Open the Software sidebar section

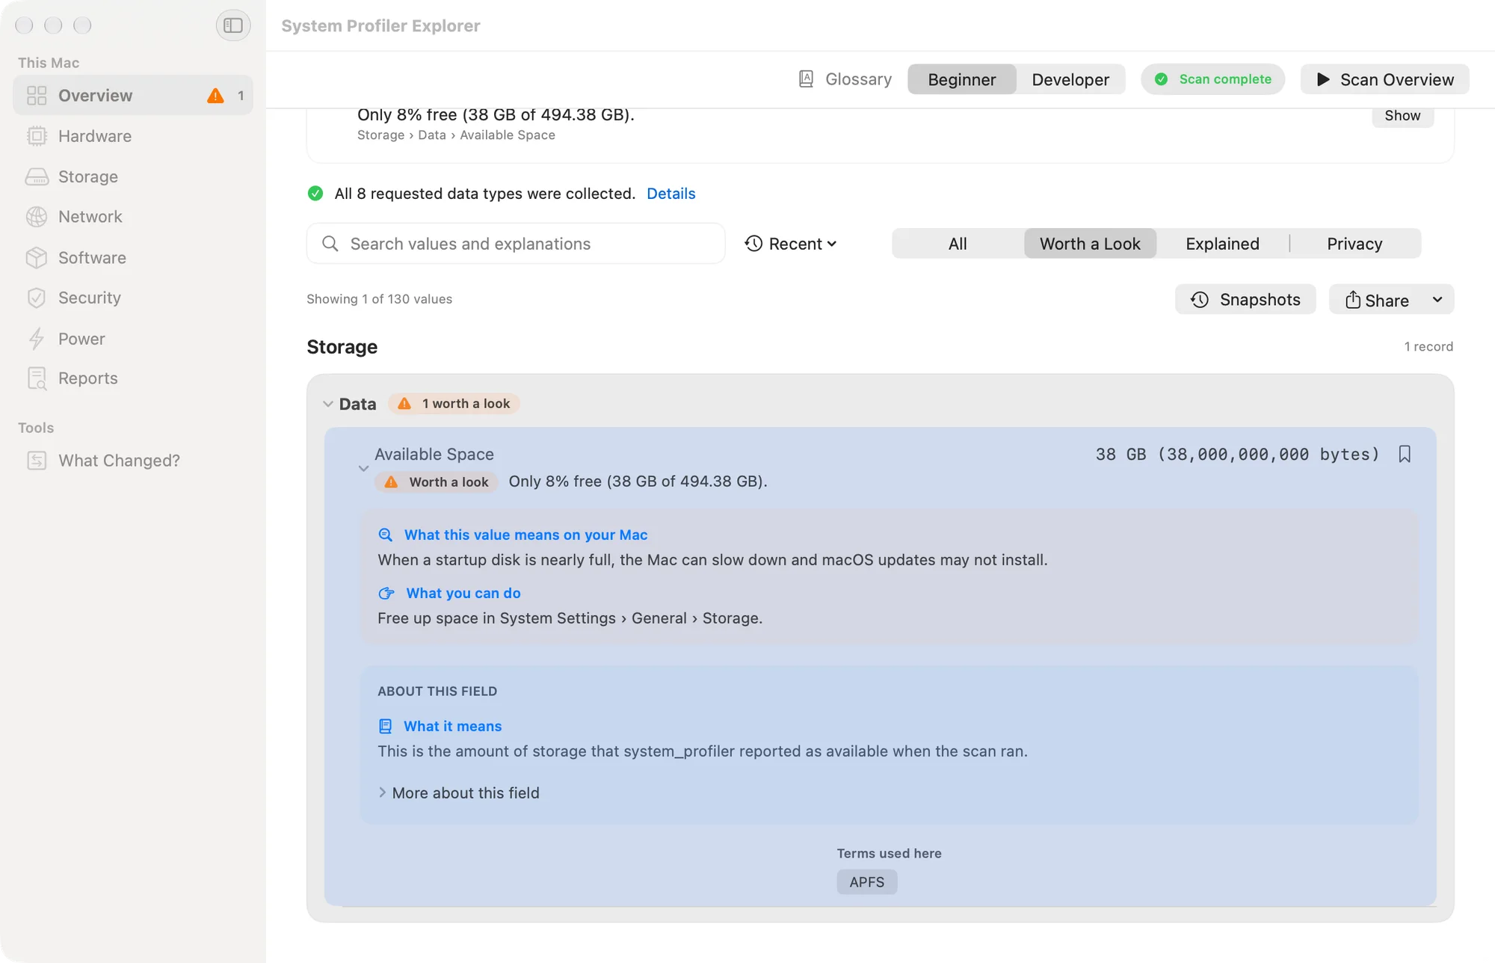point(133,257)
